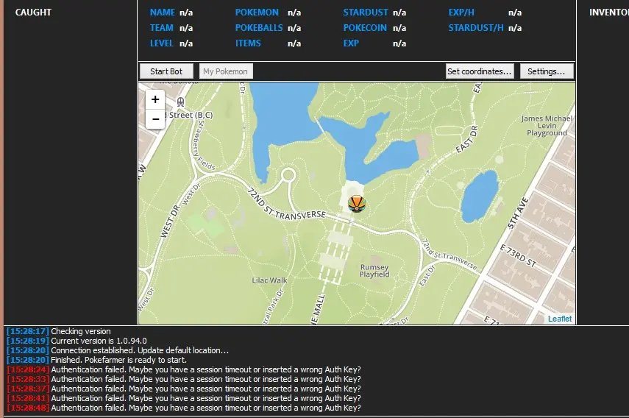Click the STARDUST/H stat label
Image resolution: width=629 pixels, height=418 pixels.
coord(476,28)
